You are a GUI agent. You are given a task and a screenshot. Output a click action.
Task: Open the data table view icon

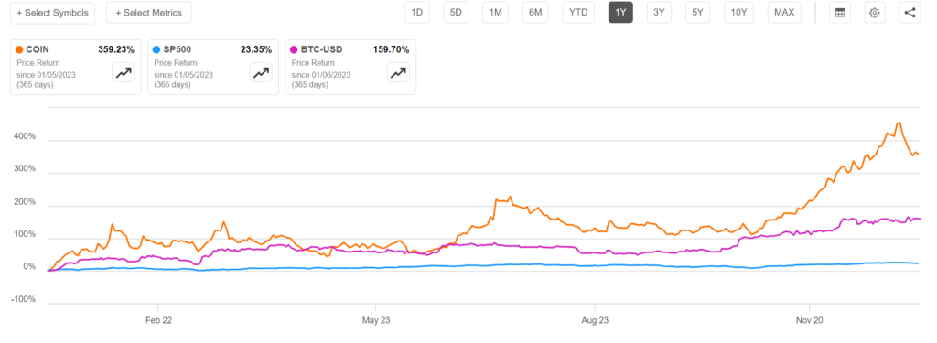(840, 13)
